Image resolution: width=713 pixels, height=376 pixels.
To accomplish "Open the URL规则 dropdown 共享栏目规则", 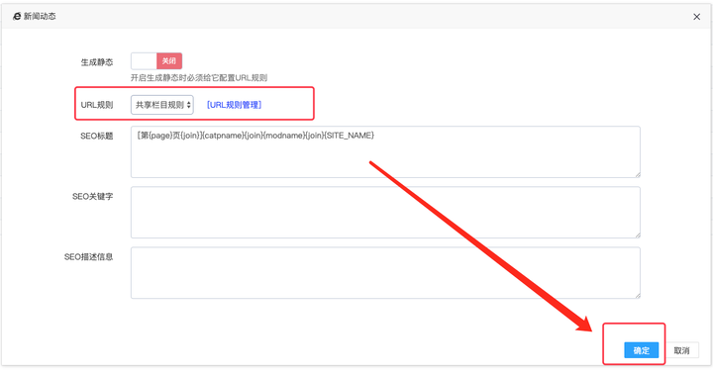I will (162, 105).
